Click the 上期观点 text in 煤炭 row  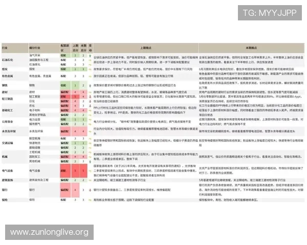[x=143, y=69]
